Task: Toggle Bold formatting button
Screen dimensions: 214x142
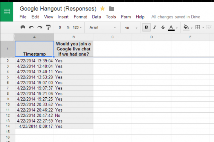Action: point(146,27)
